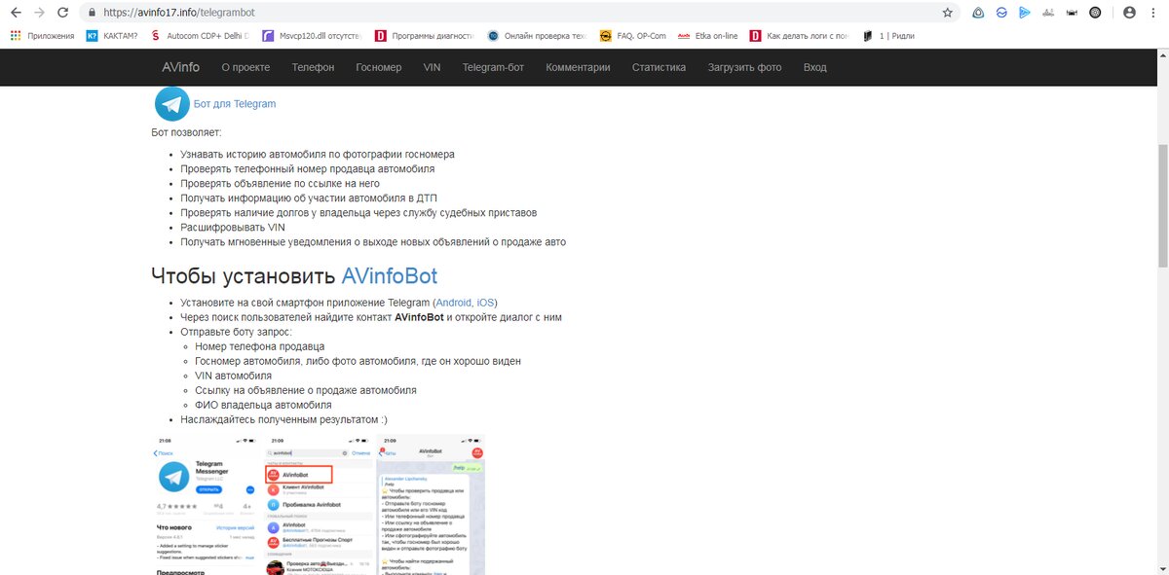Open the Telegram-бот navigation item
1169x575 pixels.
[494, 67]
